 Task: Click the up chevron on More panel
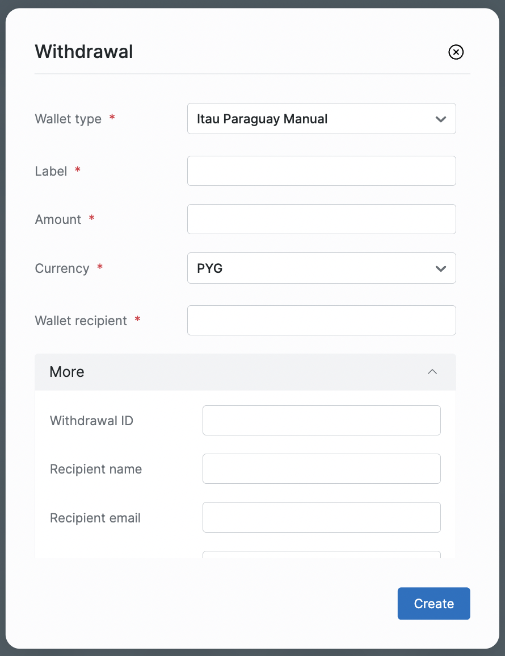coord(432,372)
